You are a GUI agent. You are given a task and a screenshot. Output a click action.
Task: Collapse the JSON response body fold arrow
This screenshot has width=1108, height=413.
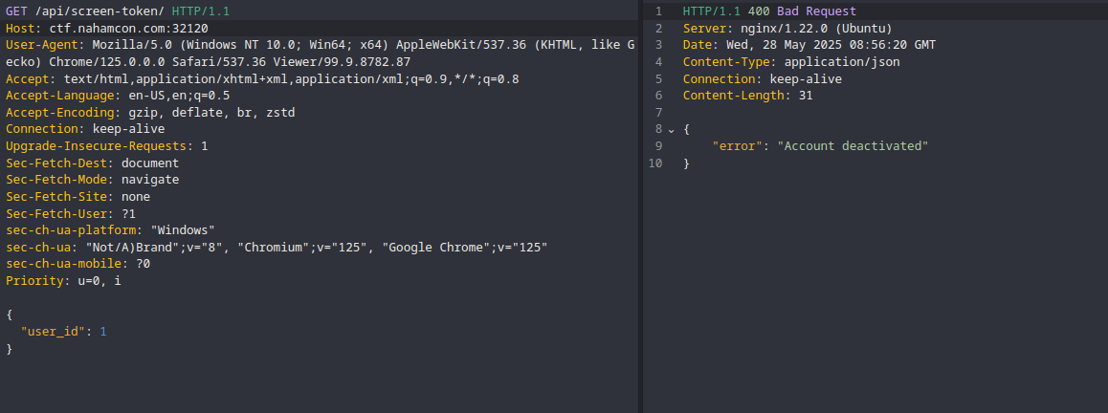click(x=672, y=130)
